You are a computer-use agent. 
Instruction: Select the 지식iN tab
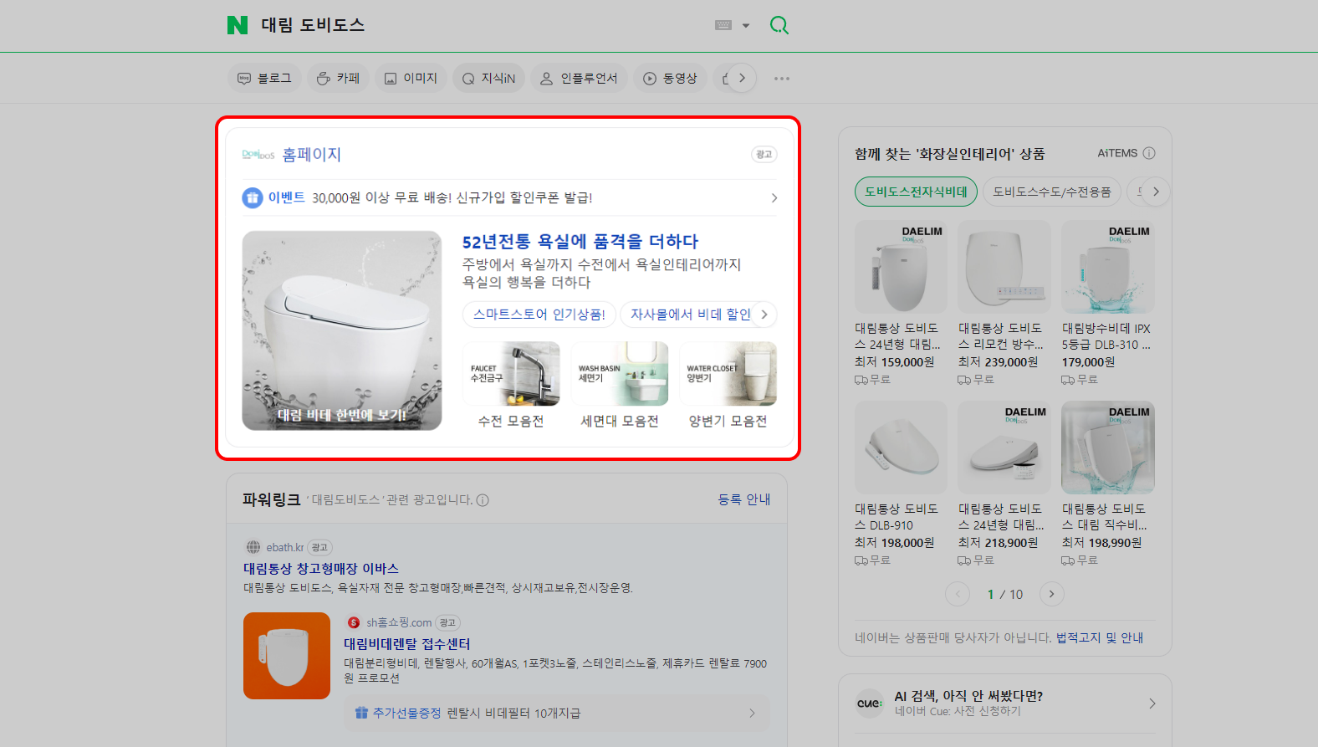click(489, 79)
